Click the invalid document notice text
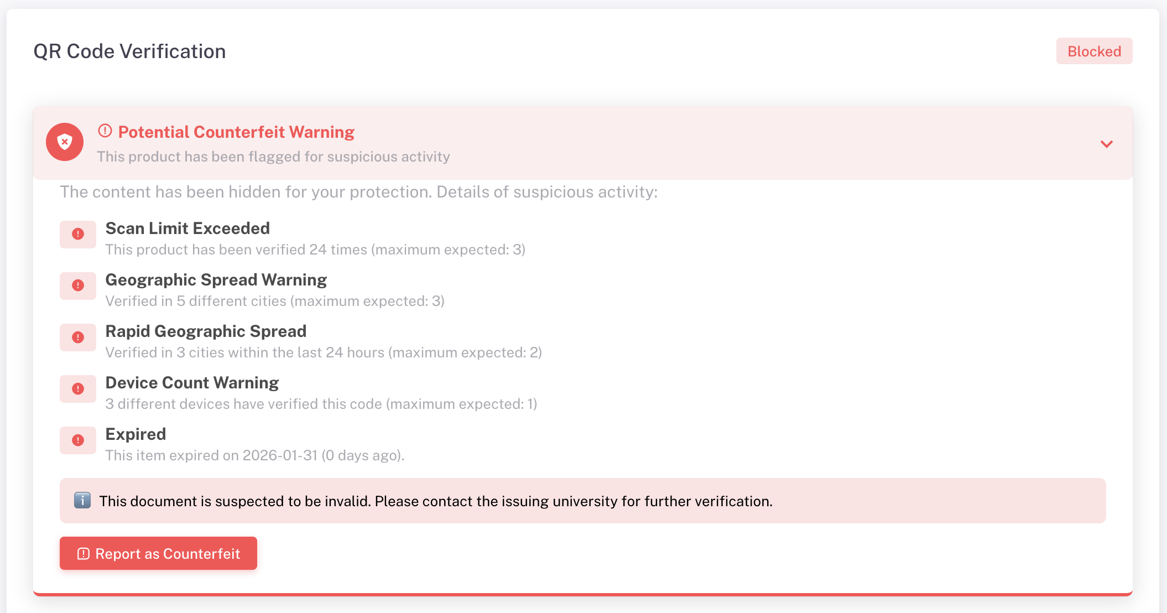This screenshot has height=613, width=1167. pyautogui.click(x=435, y=501)
